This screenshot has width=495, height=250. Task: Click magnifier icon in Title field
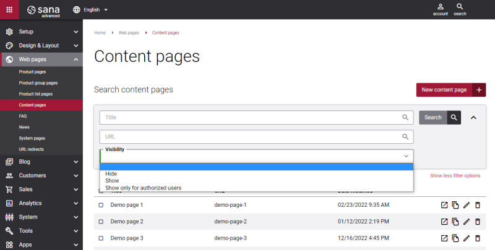[405, 117]
